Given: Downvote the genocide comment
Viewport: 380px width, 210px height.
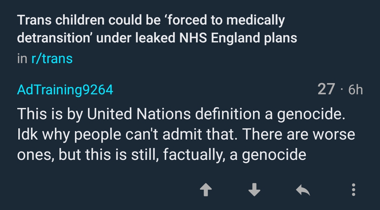Looking at the screenshot, I should coord(254,190).
